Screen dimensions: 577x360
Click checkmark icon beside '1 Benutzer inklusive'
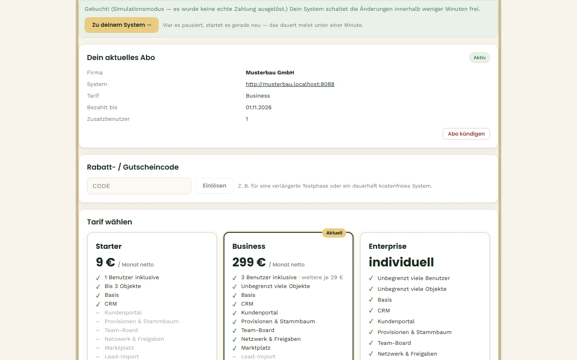98,278
